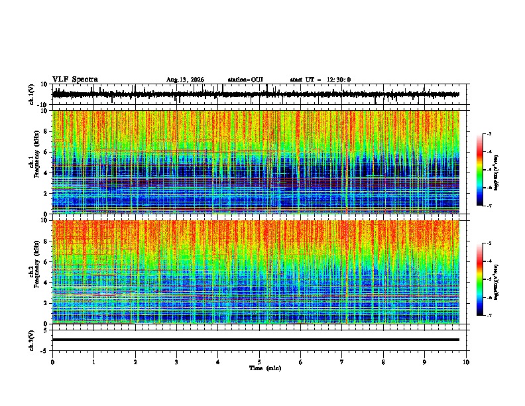Screen dimensions: 525x406
Task: Click the ch.2 PSD color scale bar
Action: tap(480, 279)
